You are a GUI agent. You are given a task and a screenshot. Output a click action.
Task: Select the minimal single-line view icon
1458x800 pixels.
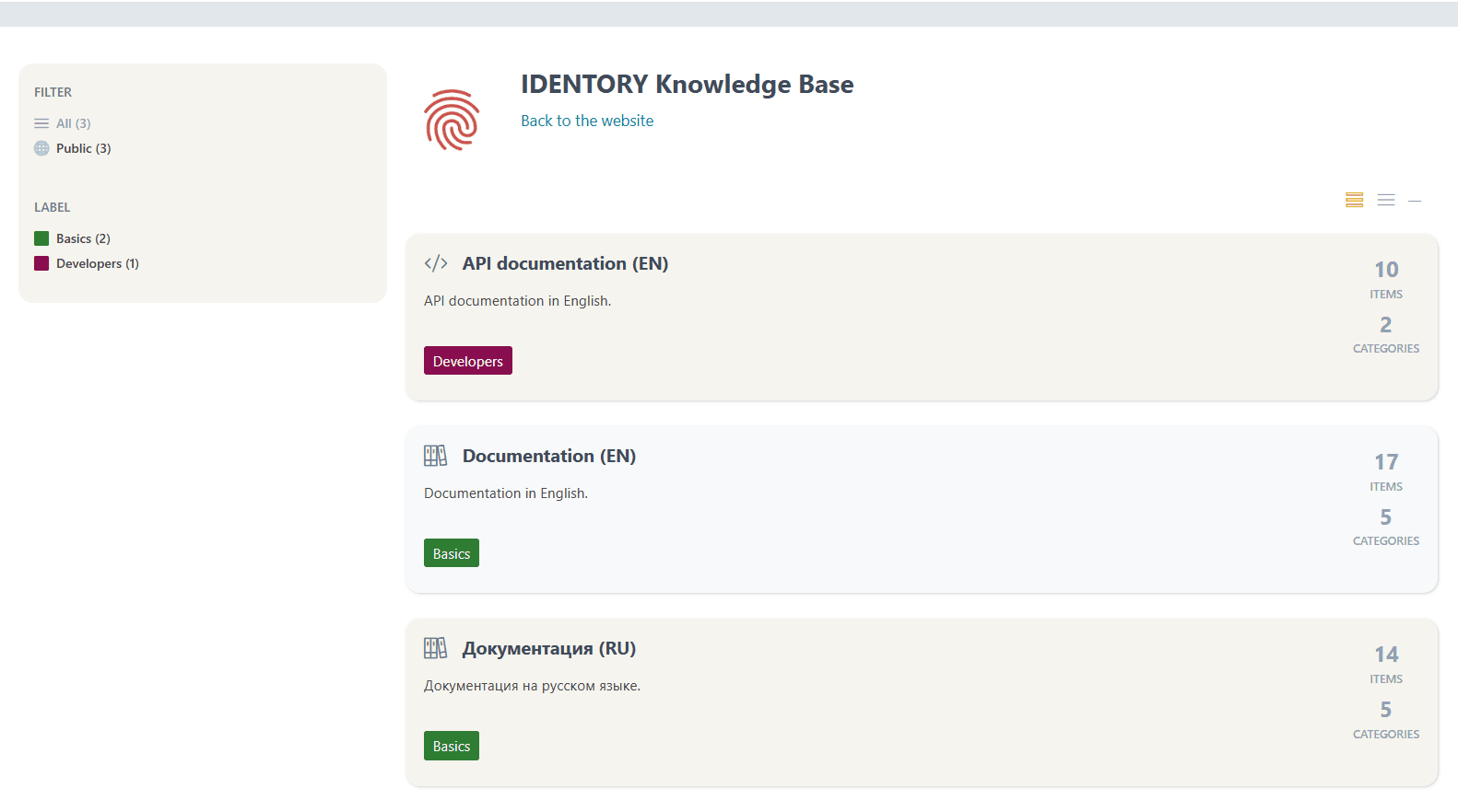click(x=1415, y=201)
